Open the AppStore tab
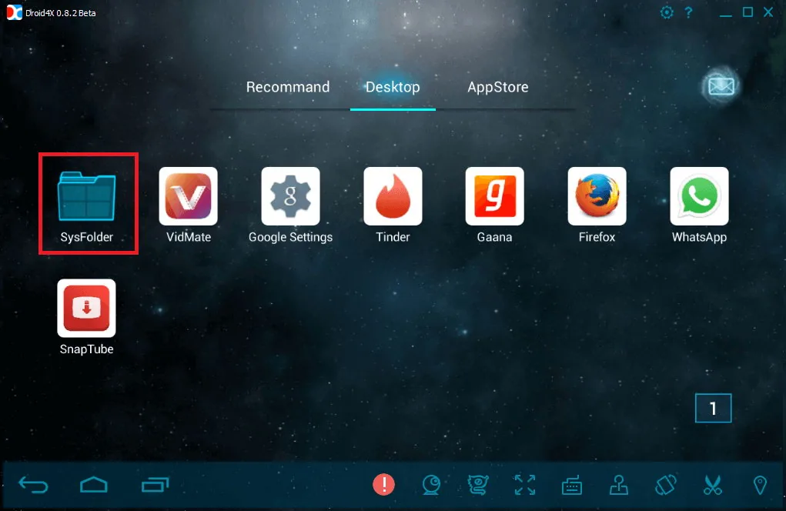 (498, 87)
